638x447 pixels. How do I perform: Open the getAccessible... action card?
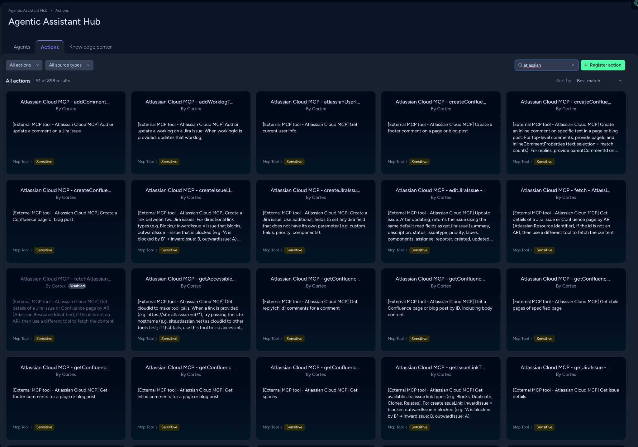coord(191,310)
